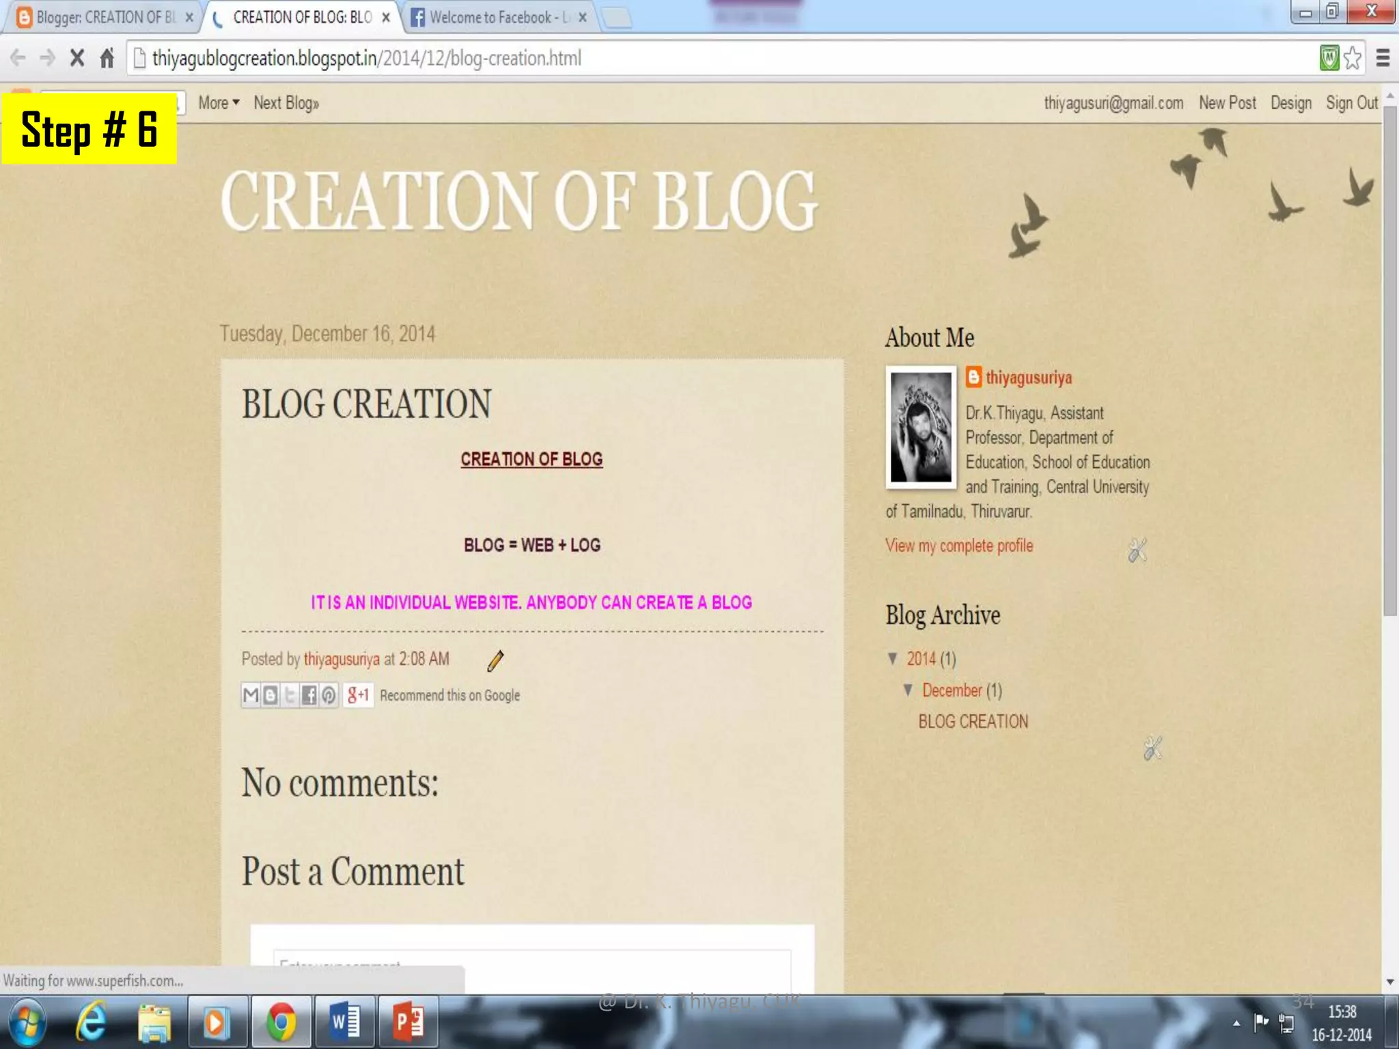
Task: Click the Pin to Pinterest icon
Action: 329,695
